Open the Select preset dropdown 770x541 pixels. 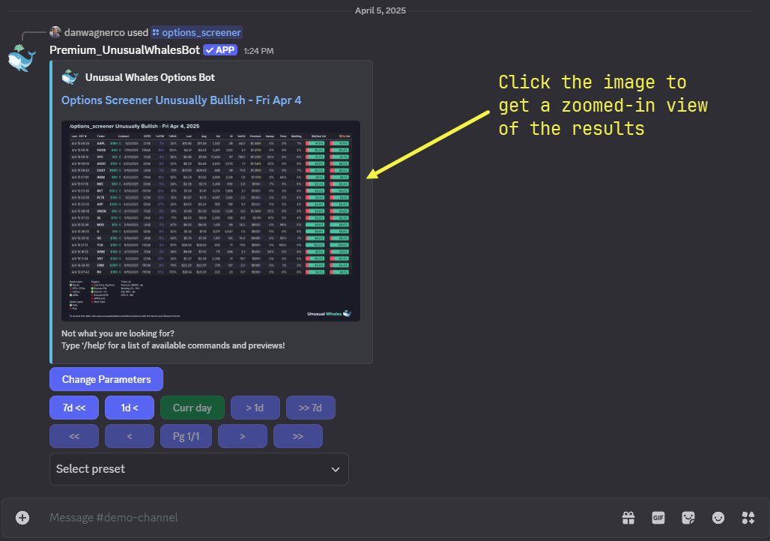click(199, 469)
